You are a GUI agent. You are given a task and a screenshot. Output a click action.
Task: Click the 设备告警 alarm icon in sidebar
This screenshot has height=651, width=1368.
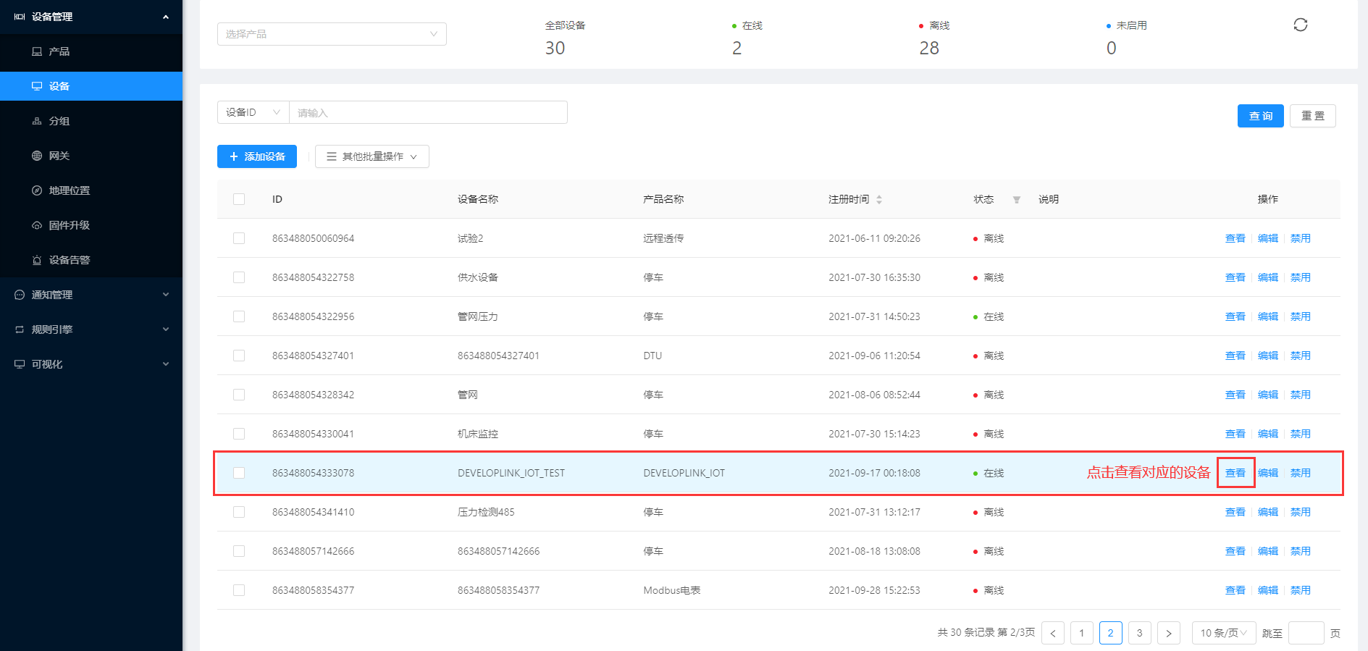click(x=37, y=260)
